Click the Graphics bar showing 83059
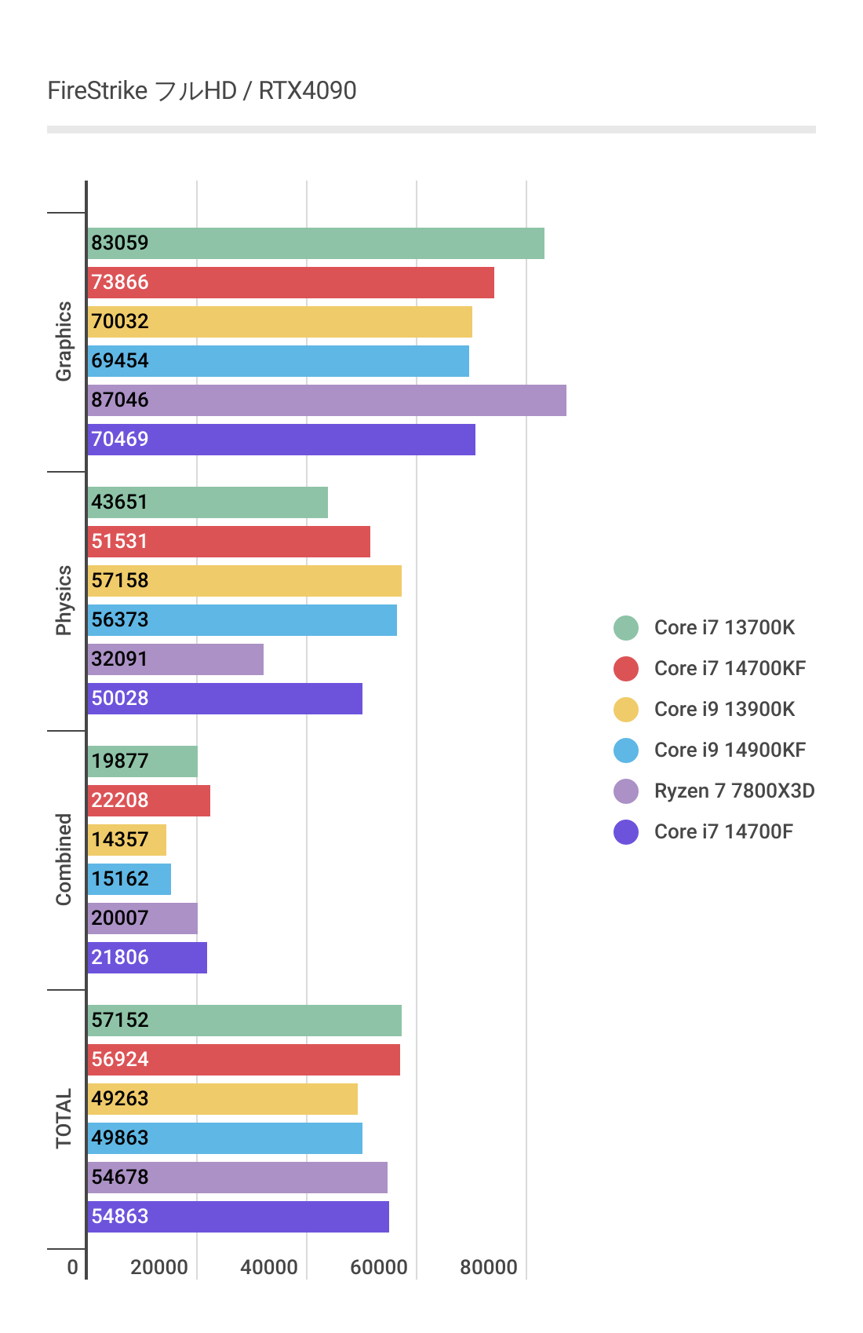 coord(315,243)
